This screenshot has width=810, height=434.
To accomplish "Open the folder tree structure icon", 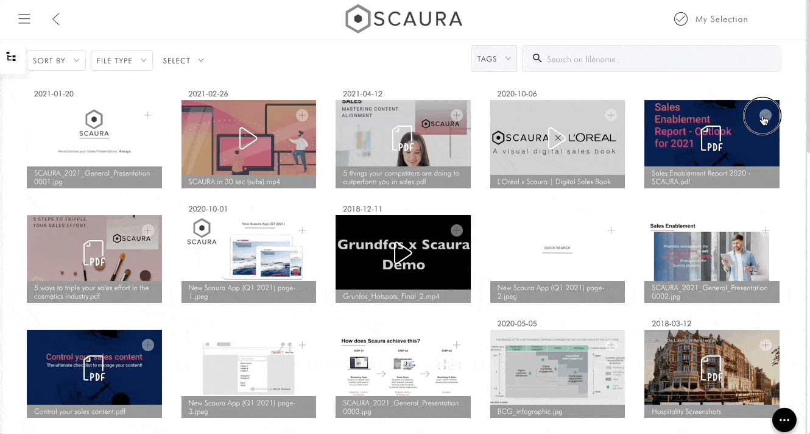I will (11, 57).
